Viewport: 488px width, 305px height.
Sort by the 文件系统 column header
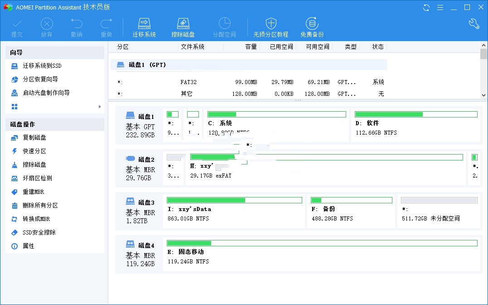193,47
